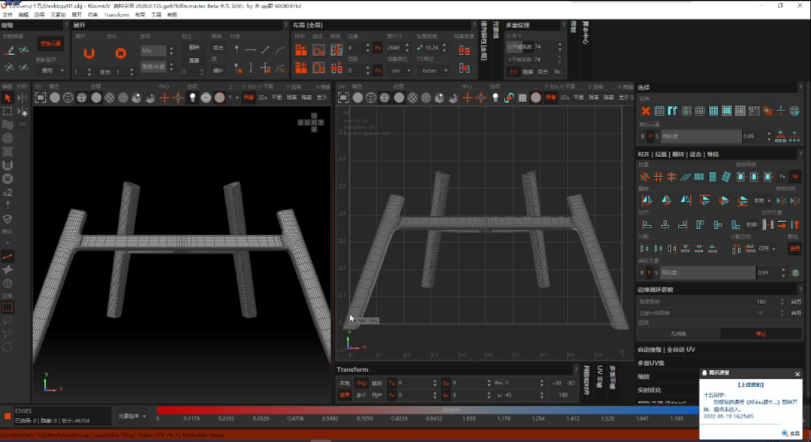
Task: Click the light bulb icon in 3D viewport toolbar
Action: (192, 98)
